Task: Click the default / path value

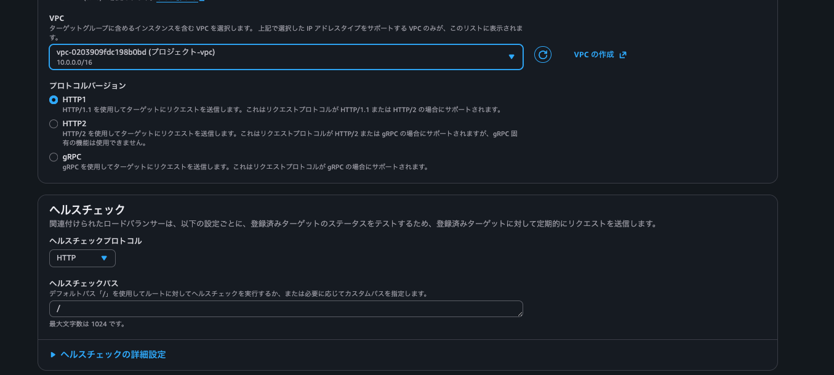Action: point(59,308)
